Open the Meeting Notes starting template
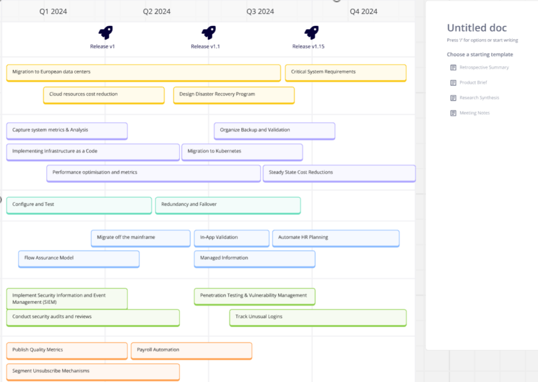This screenshot has height=382, width=538. 475,112
